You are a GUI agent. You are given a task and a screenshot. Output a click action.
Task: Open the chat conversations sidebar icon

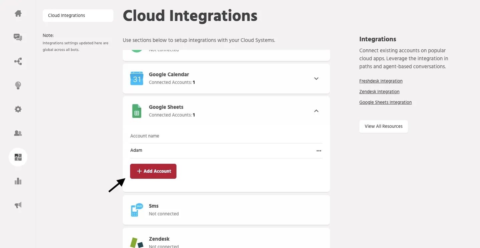[x=18, y=37]
